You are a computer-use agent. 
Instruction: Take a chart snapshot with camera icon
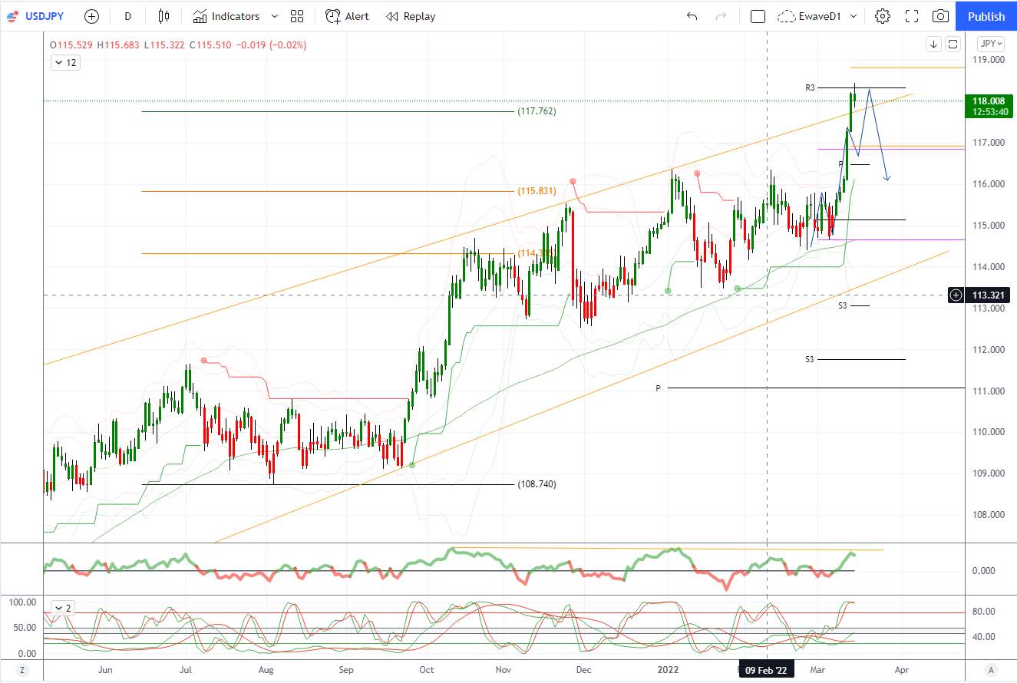coord(940,16)
